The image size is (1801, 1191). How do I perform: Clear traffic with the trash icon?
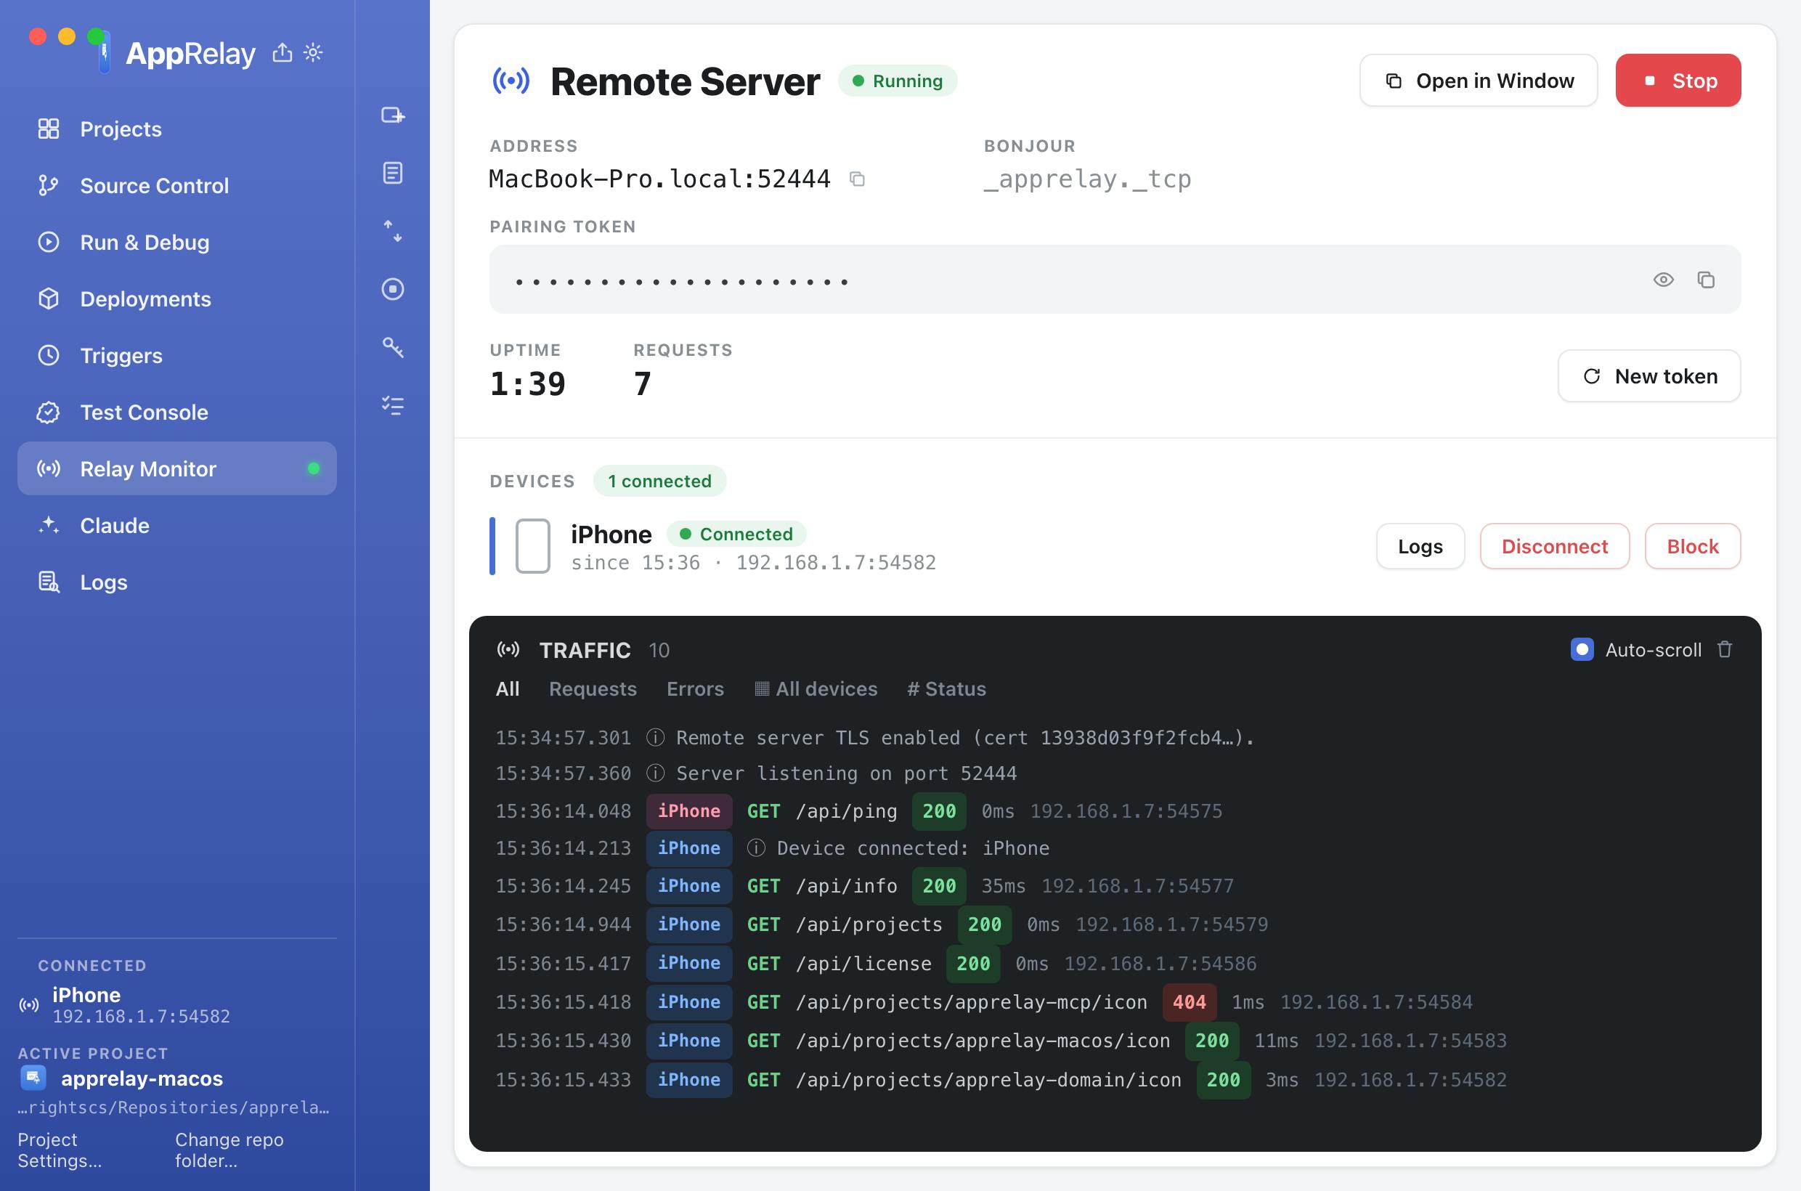click(1725, 649)
